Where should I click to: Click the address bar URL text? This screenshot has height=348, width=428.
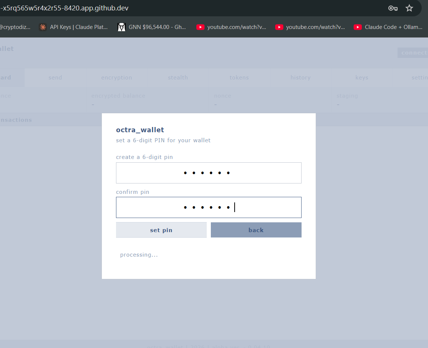click(x=64, y=8)
